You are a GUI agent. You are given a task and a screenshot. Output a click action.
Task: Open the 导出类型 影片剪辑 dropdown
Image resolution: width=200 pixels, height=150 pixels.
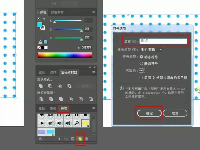pyautogui.click(x=151, y=49)
